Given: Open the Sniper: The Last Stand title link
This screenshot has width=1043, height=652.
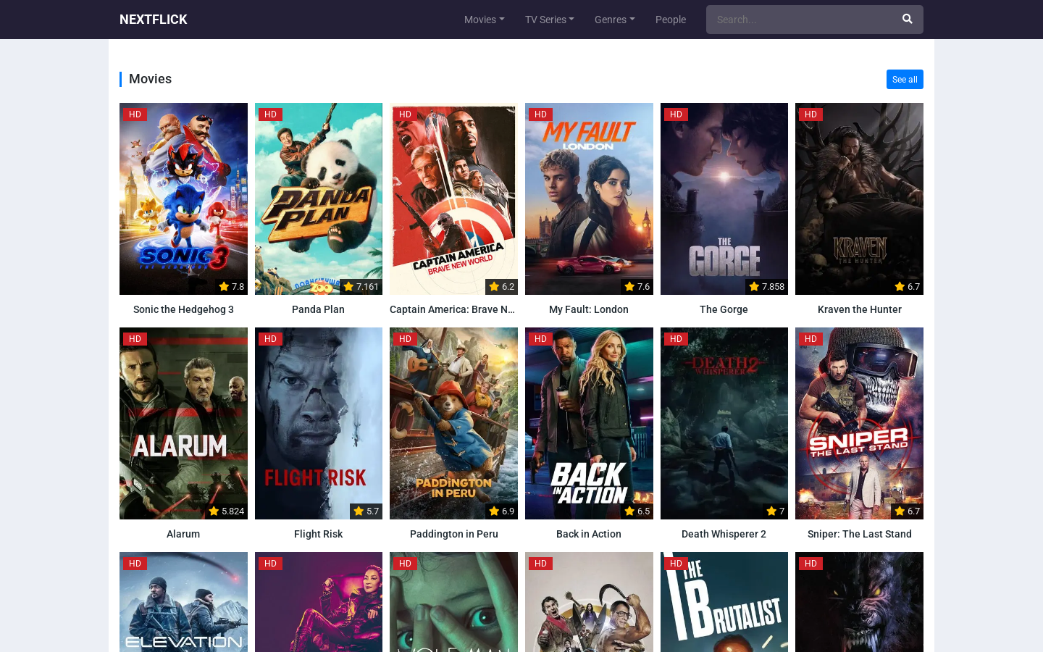Looking at the screenshot, I should point(859,534).
